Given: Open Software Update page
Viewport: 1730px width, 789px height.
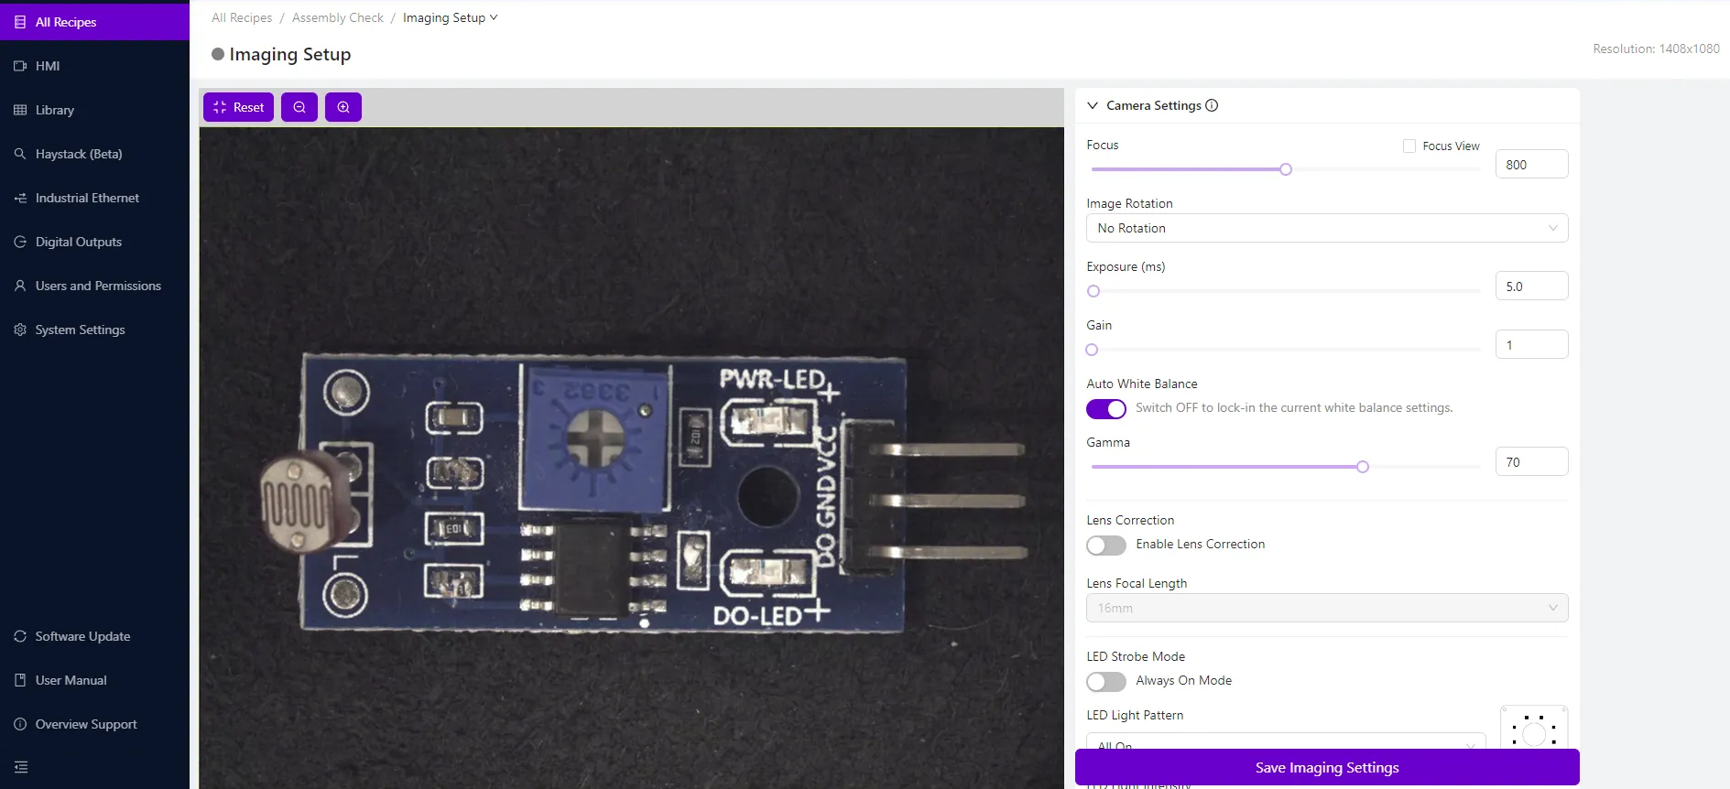Looking at the screenshot, I should click(x=82, y=636).
